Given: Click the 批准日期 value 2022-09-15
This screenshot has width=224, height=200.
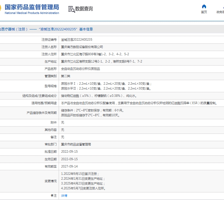Looking at the screenshot, I should pyautogui.click(x=69, y=152).
